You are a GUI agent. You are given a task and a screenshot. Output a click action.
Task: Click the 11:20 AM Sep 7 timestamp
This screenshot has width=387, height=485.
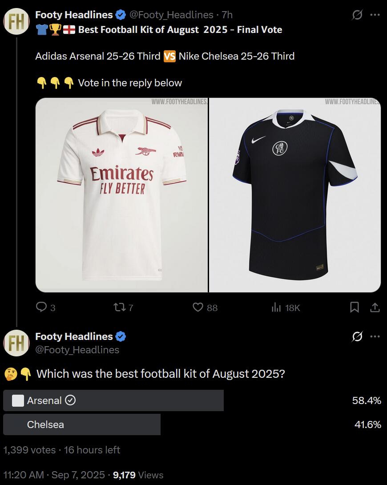click(x=54, y=475)
